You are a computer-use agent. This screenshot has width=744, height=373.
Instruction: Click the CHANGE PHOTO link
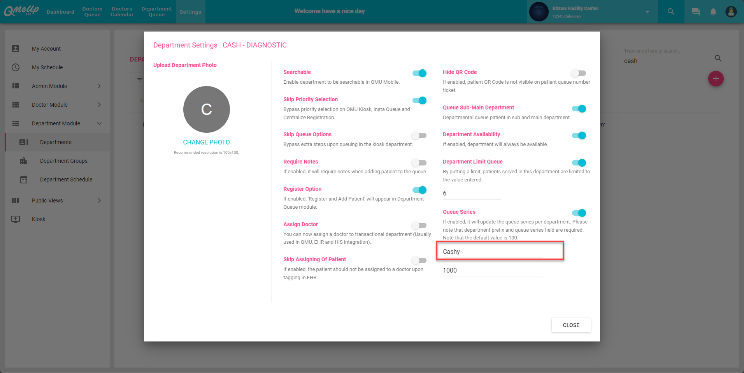(206, 142)
